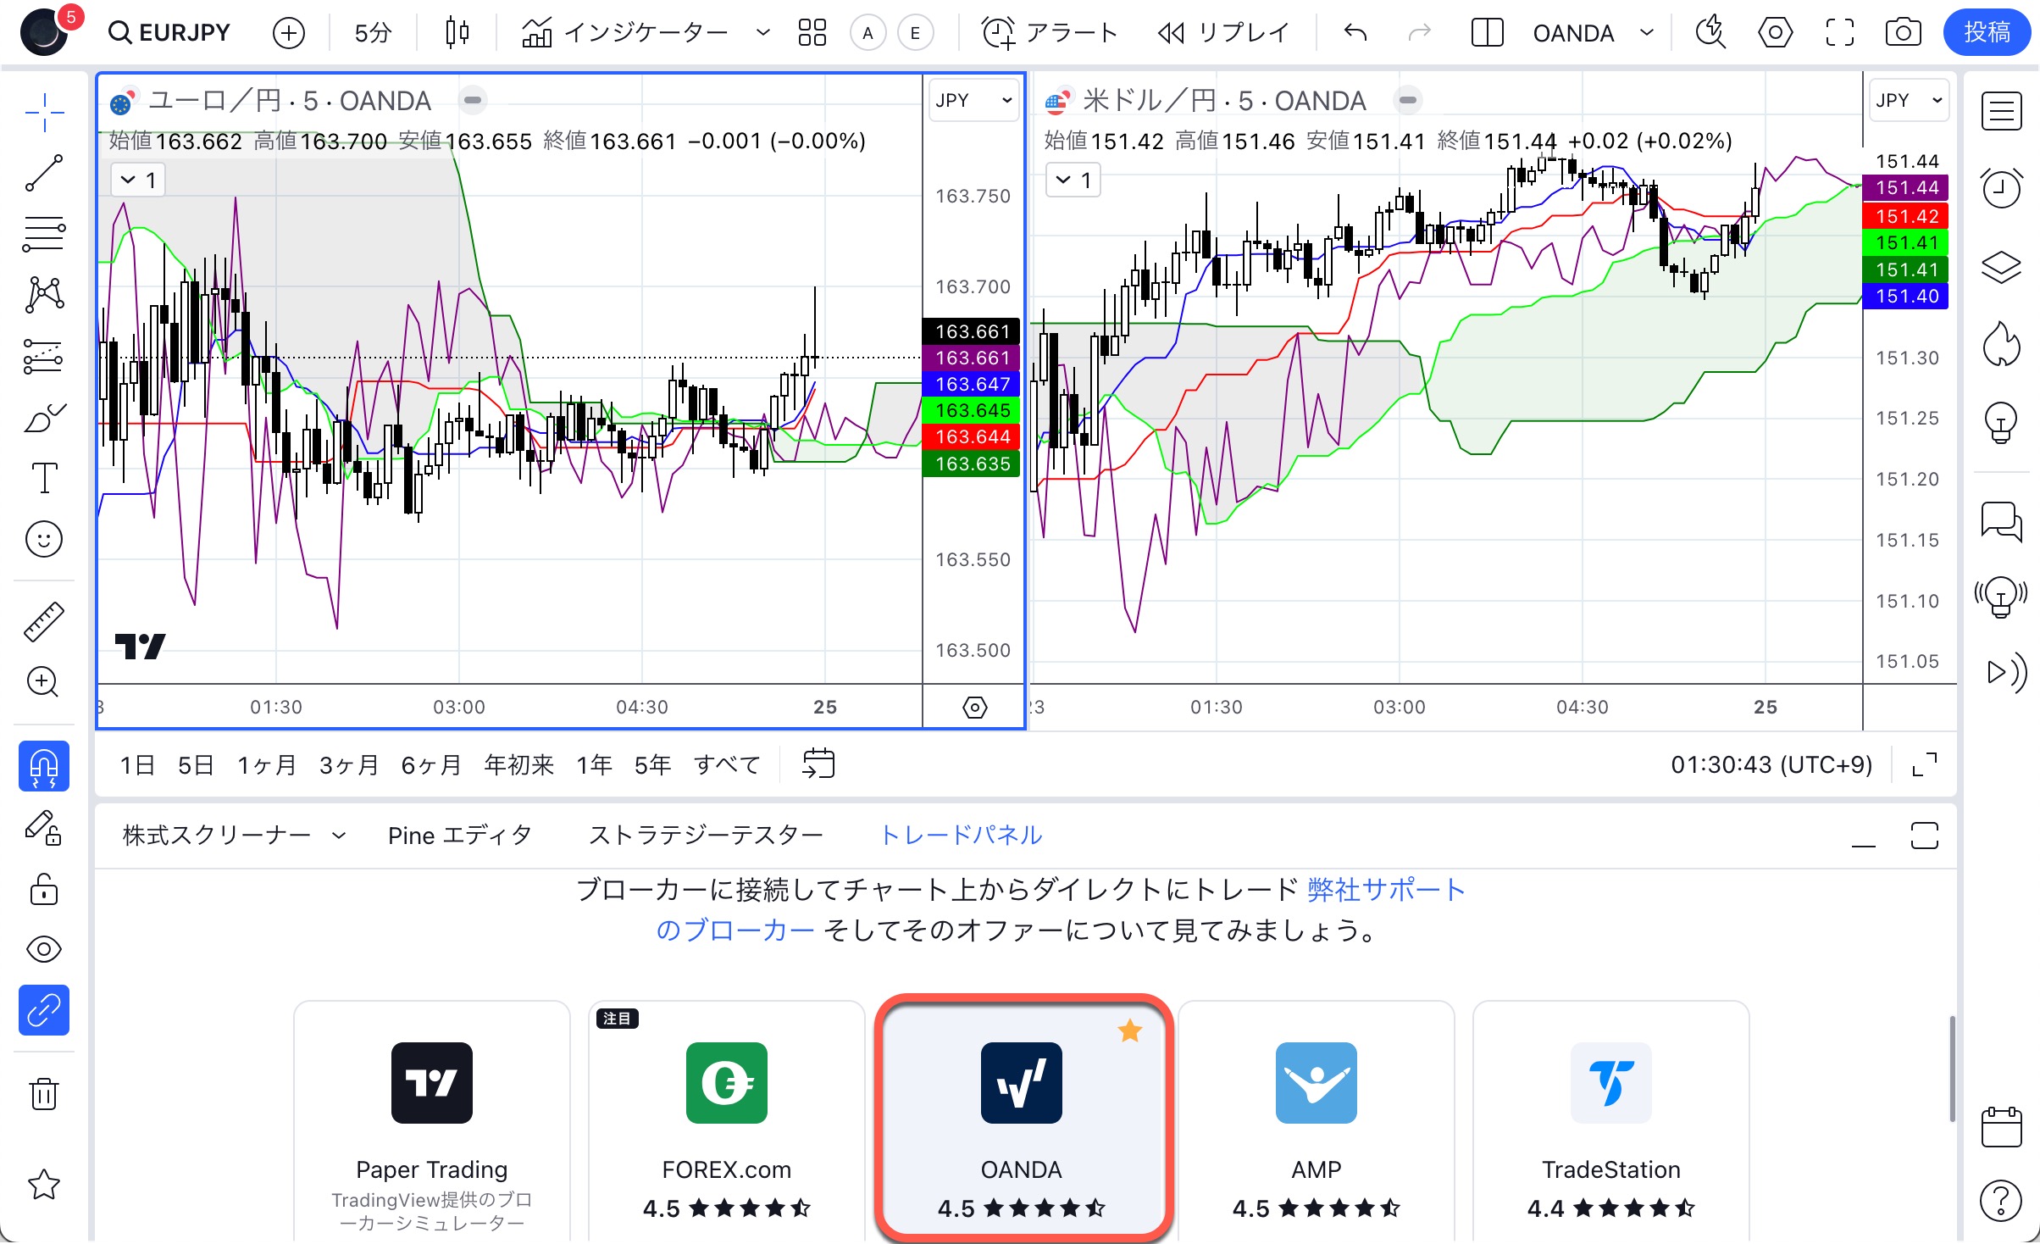This screenshot has width=2040, height=1244.
Task: Open the 5分 interval selector
Action: point(373,33)
